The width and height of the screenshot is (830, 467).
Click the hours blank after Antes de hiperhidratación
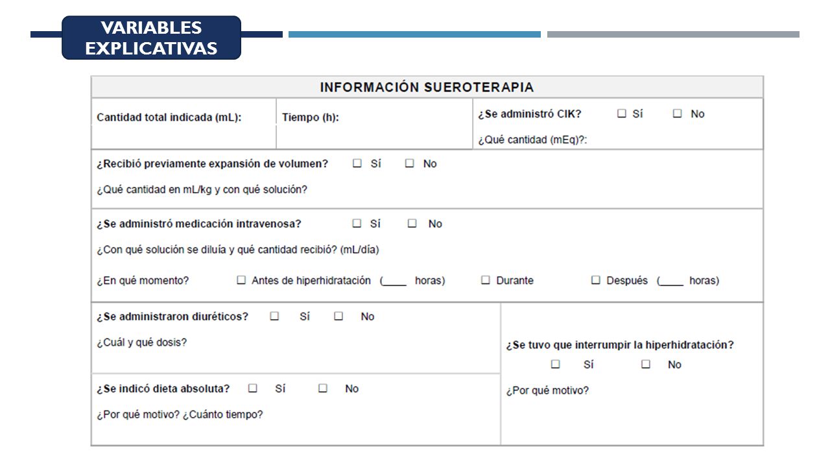pyautogui.click(x=396, y=281)
